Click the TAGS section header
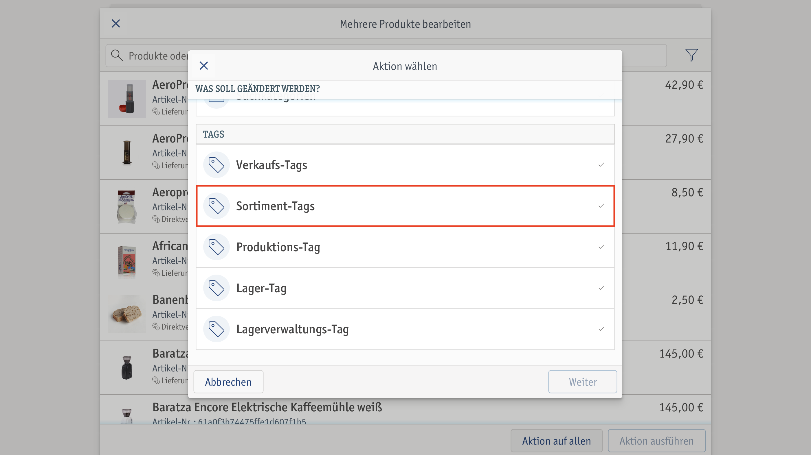Viewport: 811px width, 455px height. point(405,134)
